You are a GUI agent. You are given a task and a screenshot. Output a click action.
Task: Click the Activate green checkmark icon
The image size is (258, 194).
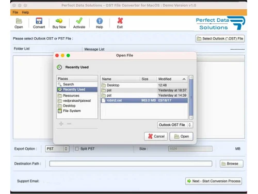[79, 21]
